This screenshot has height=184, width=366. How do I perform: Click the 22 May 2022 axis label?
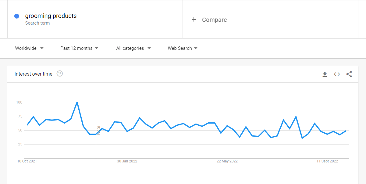tap(227, 161)
